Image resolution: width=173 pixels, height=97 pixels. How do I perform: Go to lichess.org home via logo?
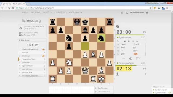(x=31, y=20)
